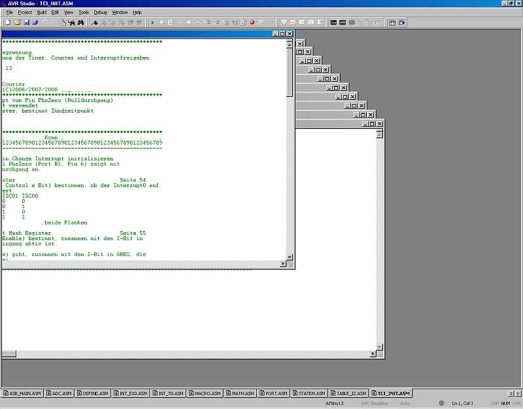Open the Tools menu

(x=84, y=12)
